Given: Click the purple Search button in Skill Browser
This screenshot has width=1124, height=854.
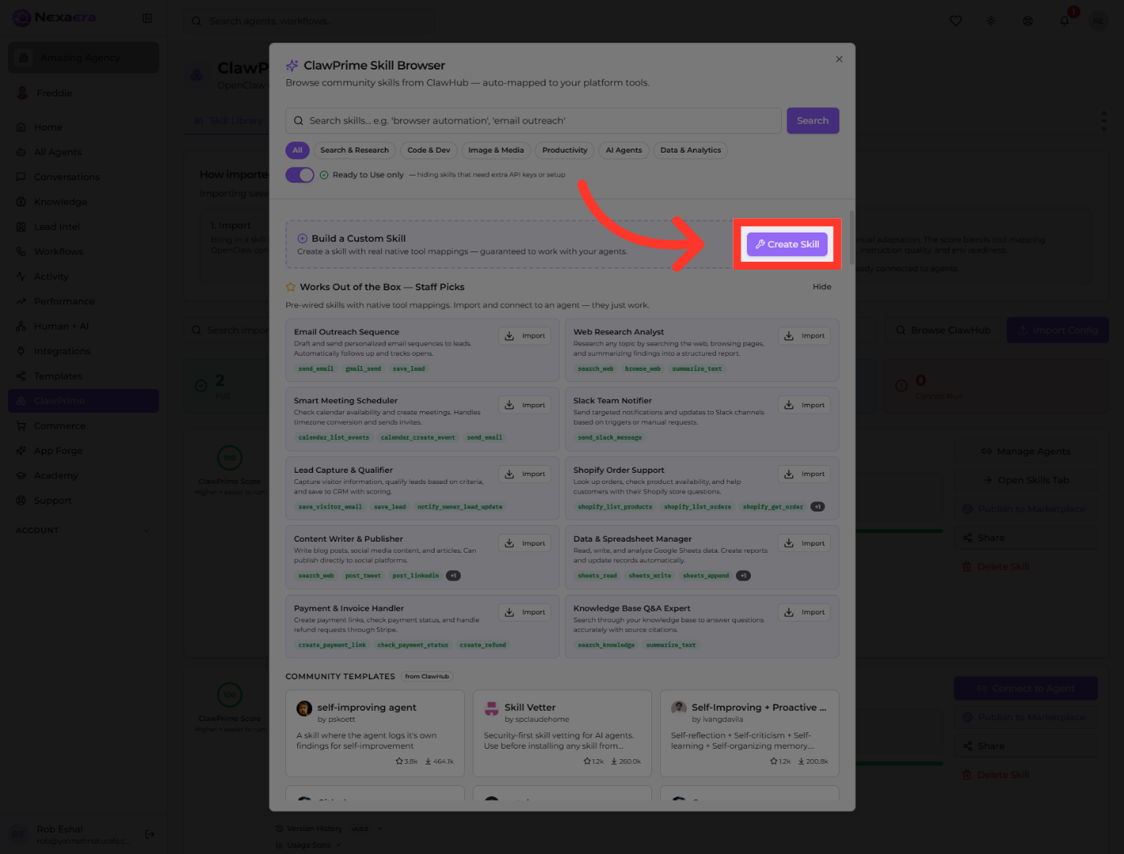Looking at the screenshot, I should (813, 121).
